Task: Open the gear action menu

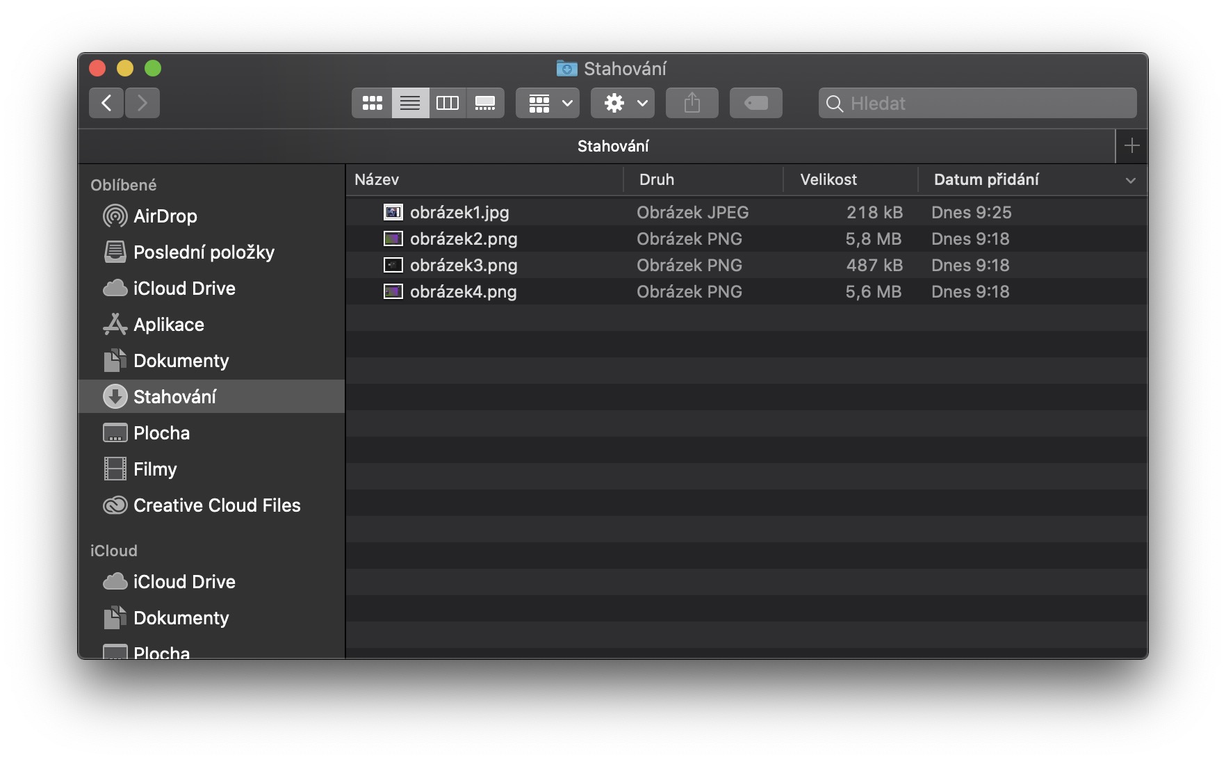Action: click(x=623, y=104)
